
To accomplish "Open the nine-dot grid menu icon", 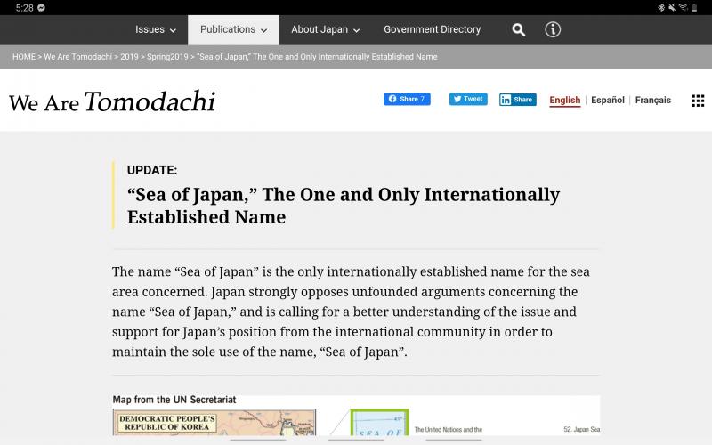I will coord(698,101).
